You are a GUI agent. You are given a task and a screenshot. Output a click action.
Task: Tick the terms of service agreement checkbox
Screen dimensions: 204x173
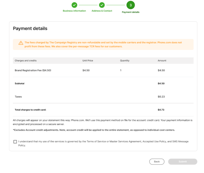pyautogui.click(x=15, y=142)
